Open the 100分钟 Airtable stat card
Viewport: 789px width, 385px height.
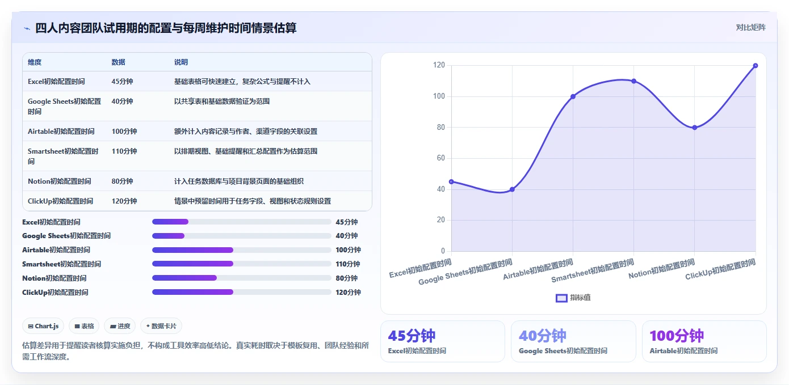pyautogui.click(x=704, y=341)
